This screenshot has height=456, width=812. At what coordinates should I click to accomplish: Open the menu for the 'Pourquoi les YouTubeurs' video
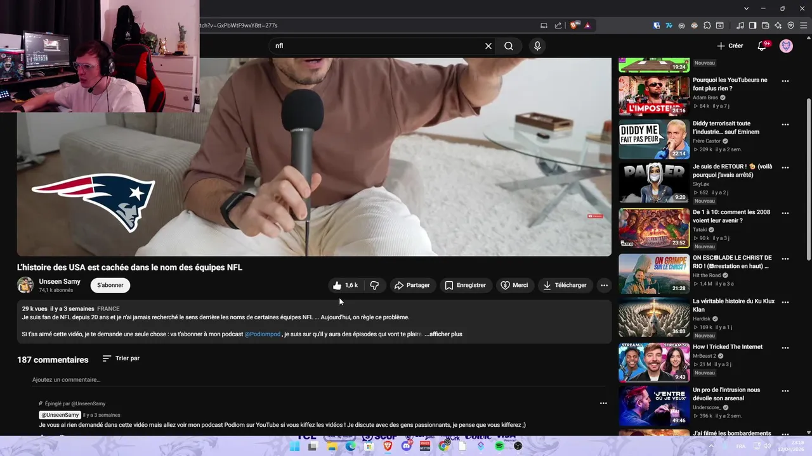pos(785,81)
